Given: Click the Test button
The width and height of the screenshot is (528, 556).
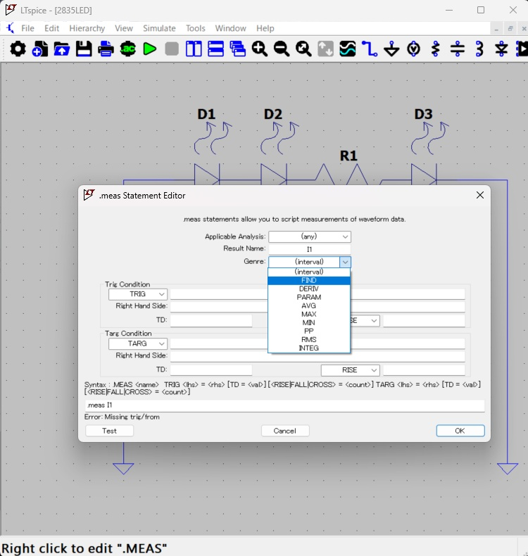Looking at the screenshot, I should point(109,431).
